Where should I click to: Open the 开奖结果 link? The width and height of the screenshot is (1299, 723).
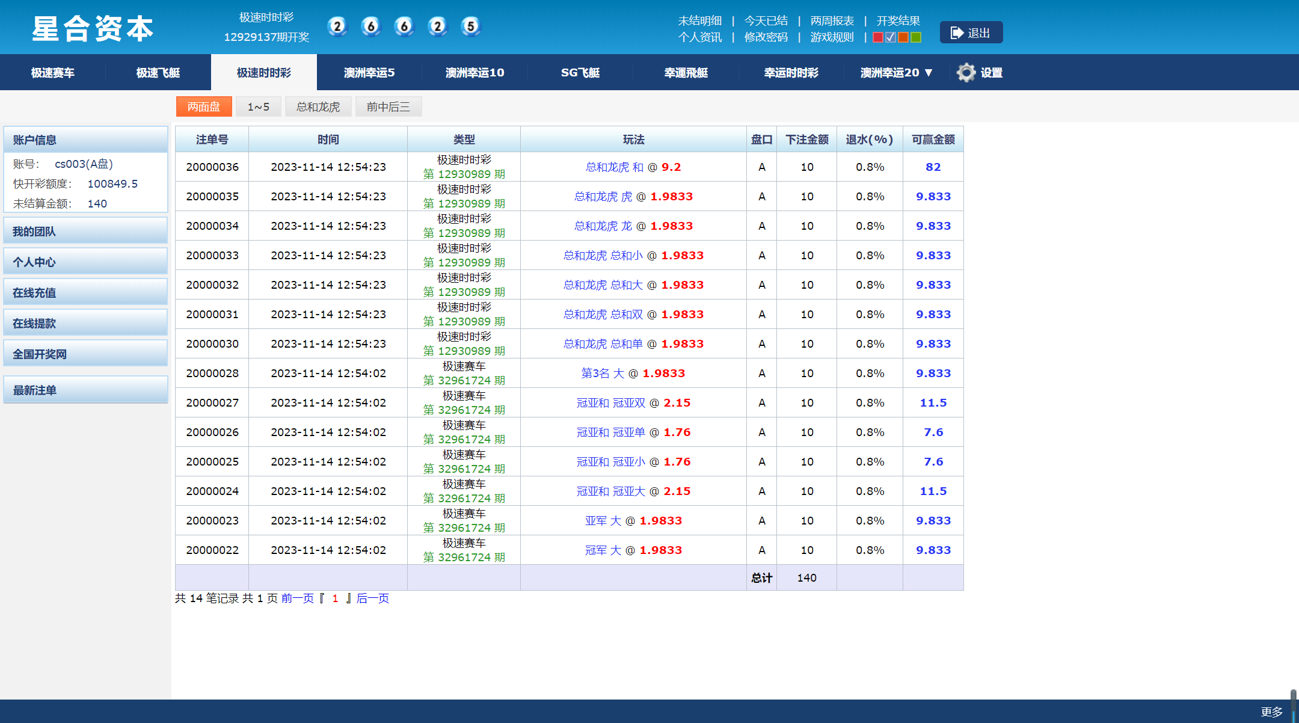point(898,21)
